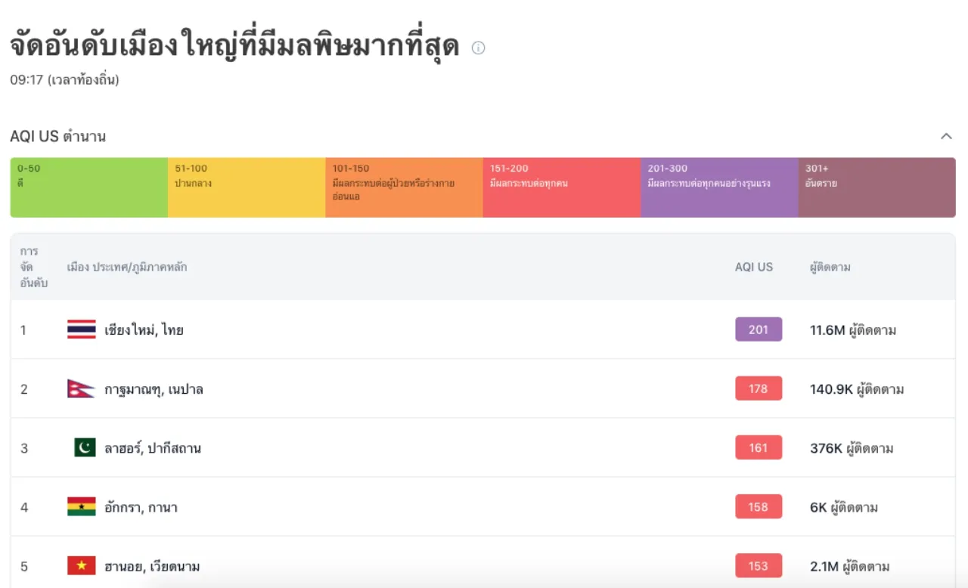This screenshot has width=968, height=588.
Task: Click the Nepal flag icon
Action: pyautogui.click(x=81, y=388)
